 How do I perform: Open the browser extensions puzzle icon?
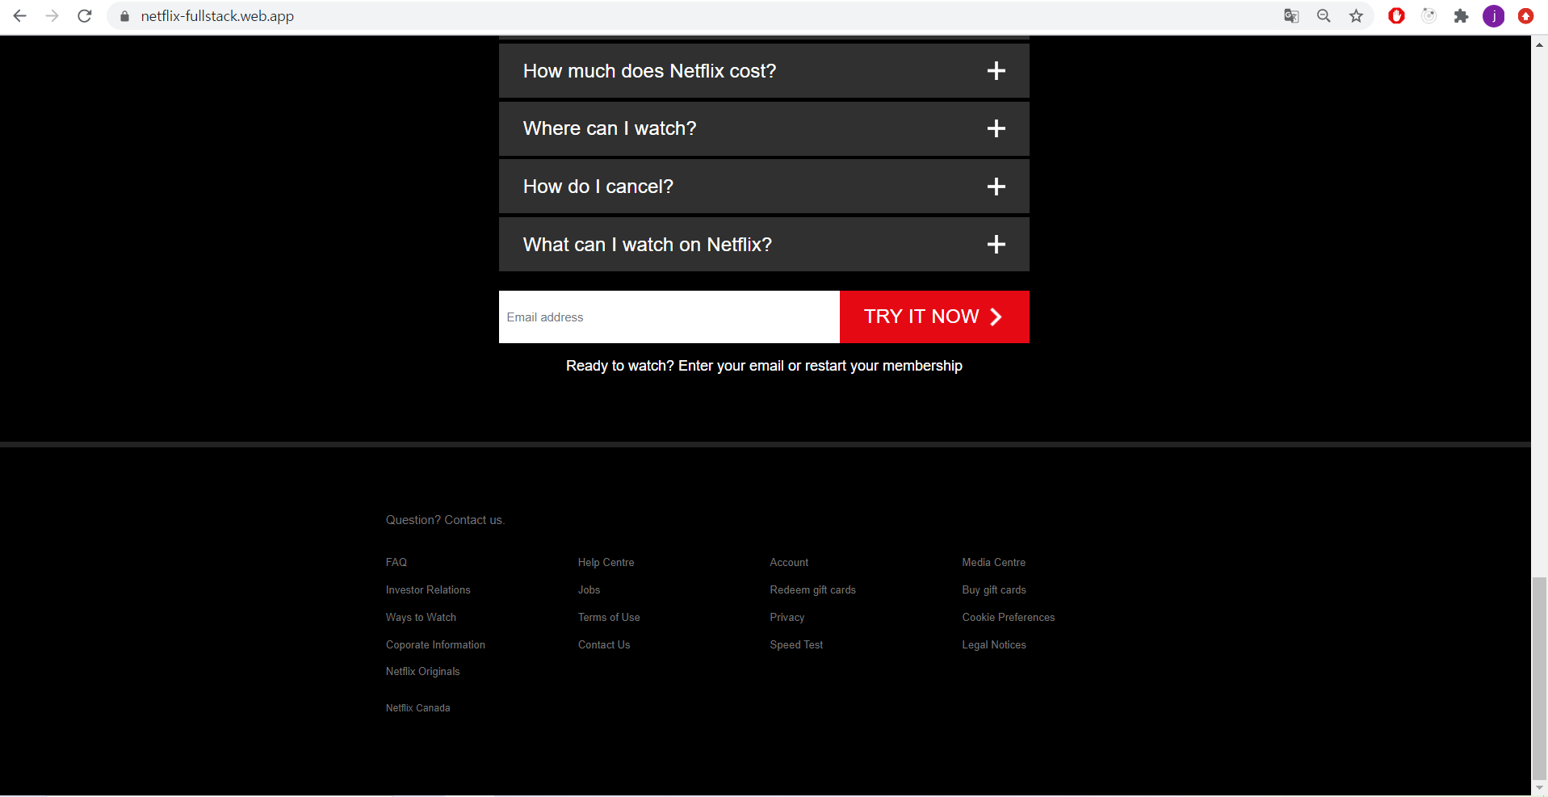pos(1462,16)
